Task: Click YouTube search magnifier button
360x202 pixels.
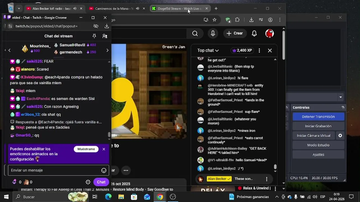Action: click(x=195, y=33)
